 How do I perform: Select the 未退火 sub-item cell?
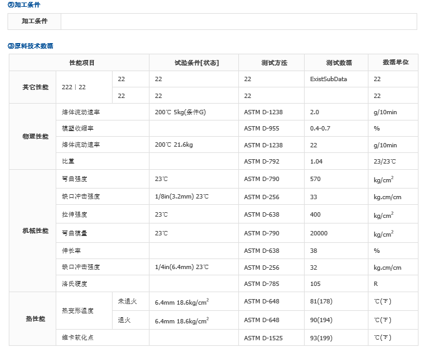pos(127,302)
